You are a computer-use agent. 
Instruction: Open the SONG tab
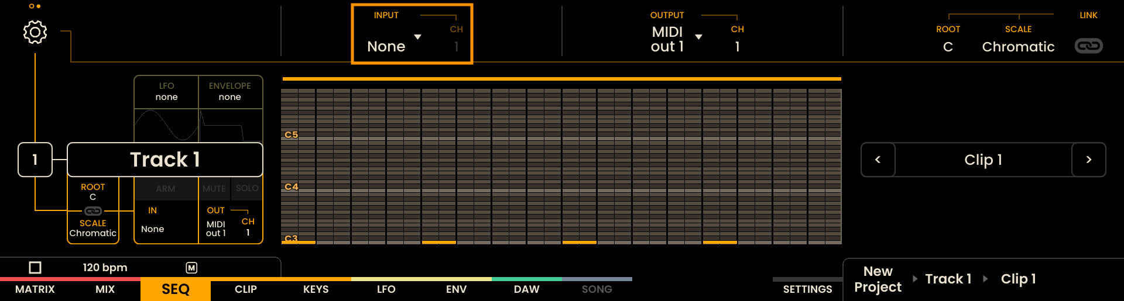coord(597,289)
